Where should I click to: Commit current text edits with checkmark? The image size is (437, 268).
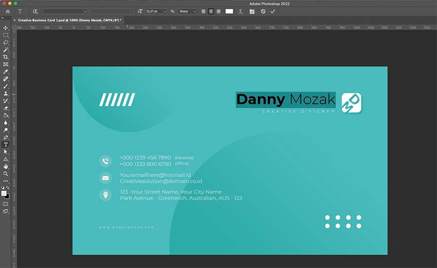tap(273, 11)
